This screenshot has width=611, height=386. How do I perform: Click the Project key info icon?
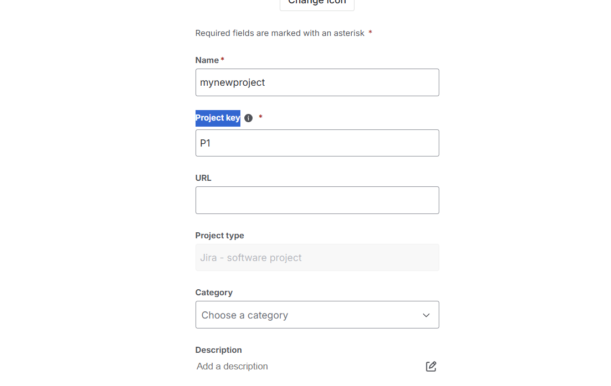(248, 118)
